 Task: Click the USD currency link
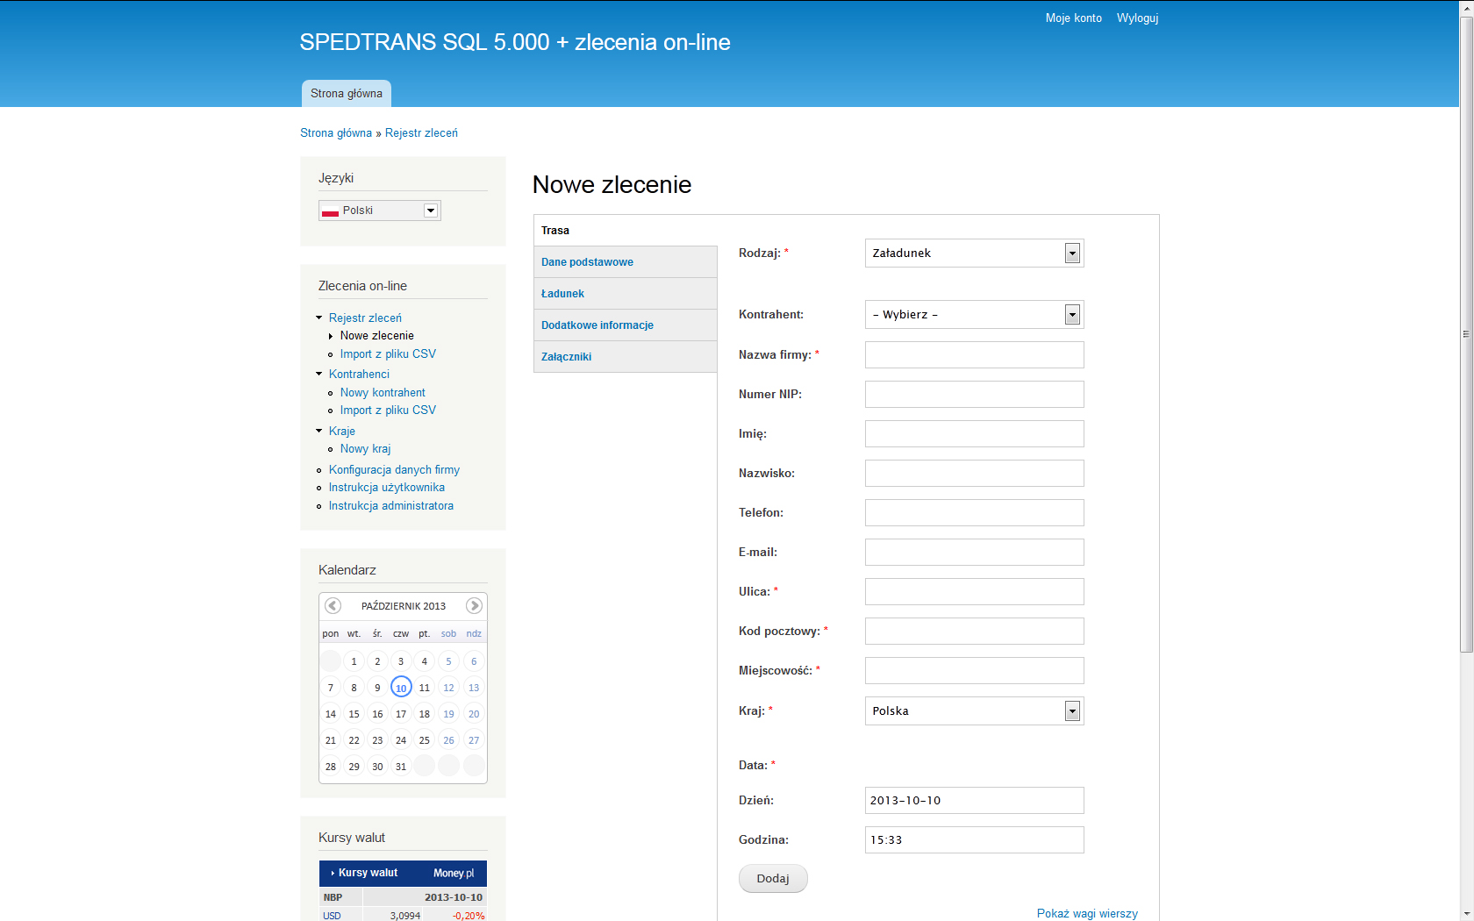[x=332, y=915]
